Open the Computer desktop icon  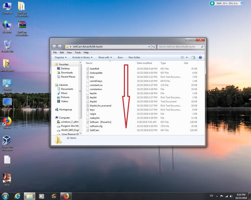point(7,8)
